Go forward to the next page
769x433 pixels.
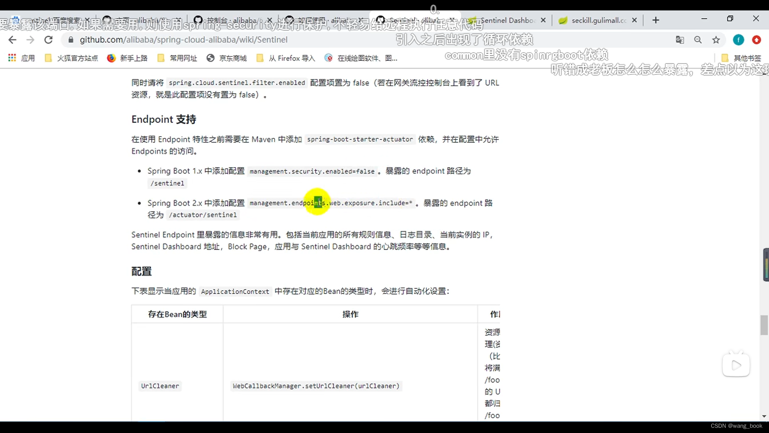[x=30, y=40]
